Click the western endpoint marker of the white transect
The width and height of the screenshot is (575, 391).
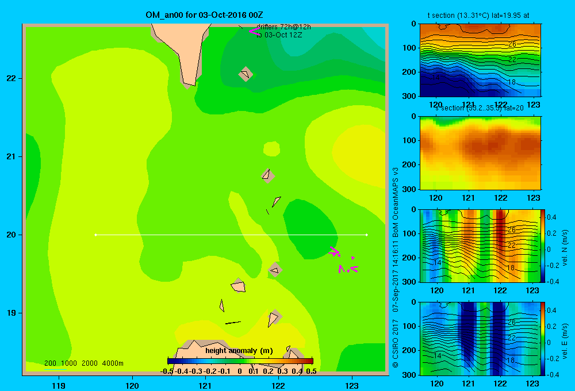point(95,235)
